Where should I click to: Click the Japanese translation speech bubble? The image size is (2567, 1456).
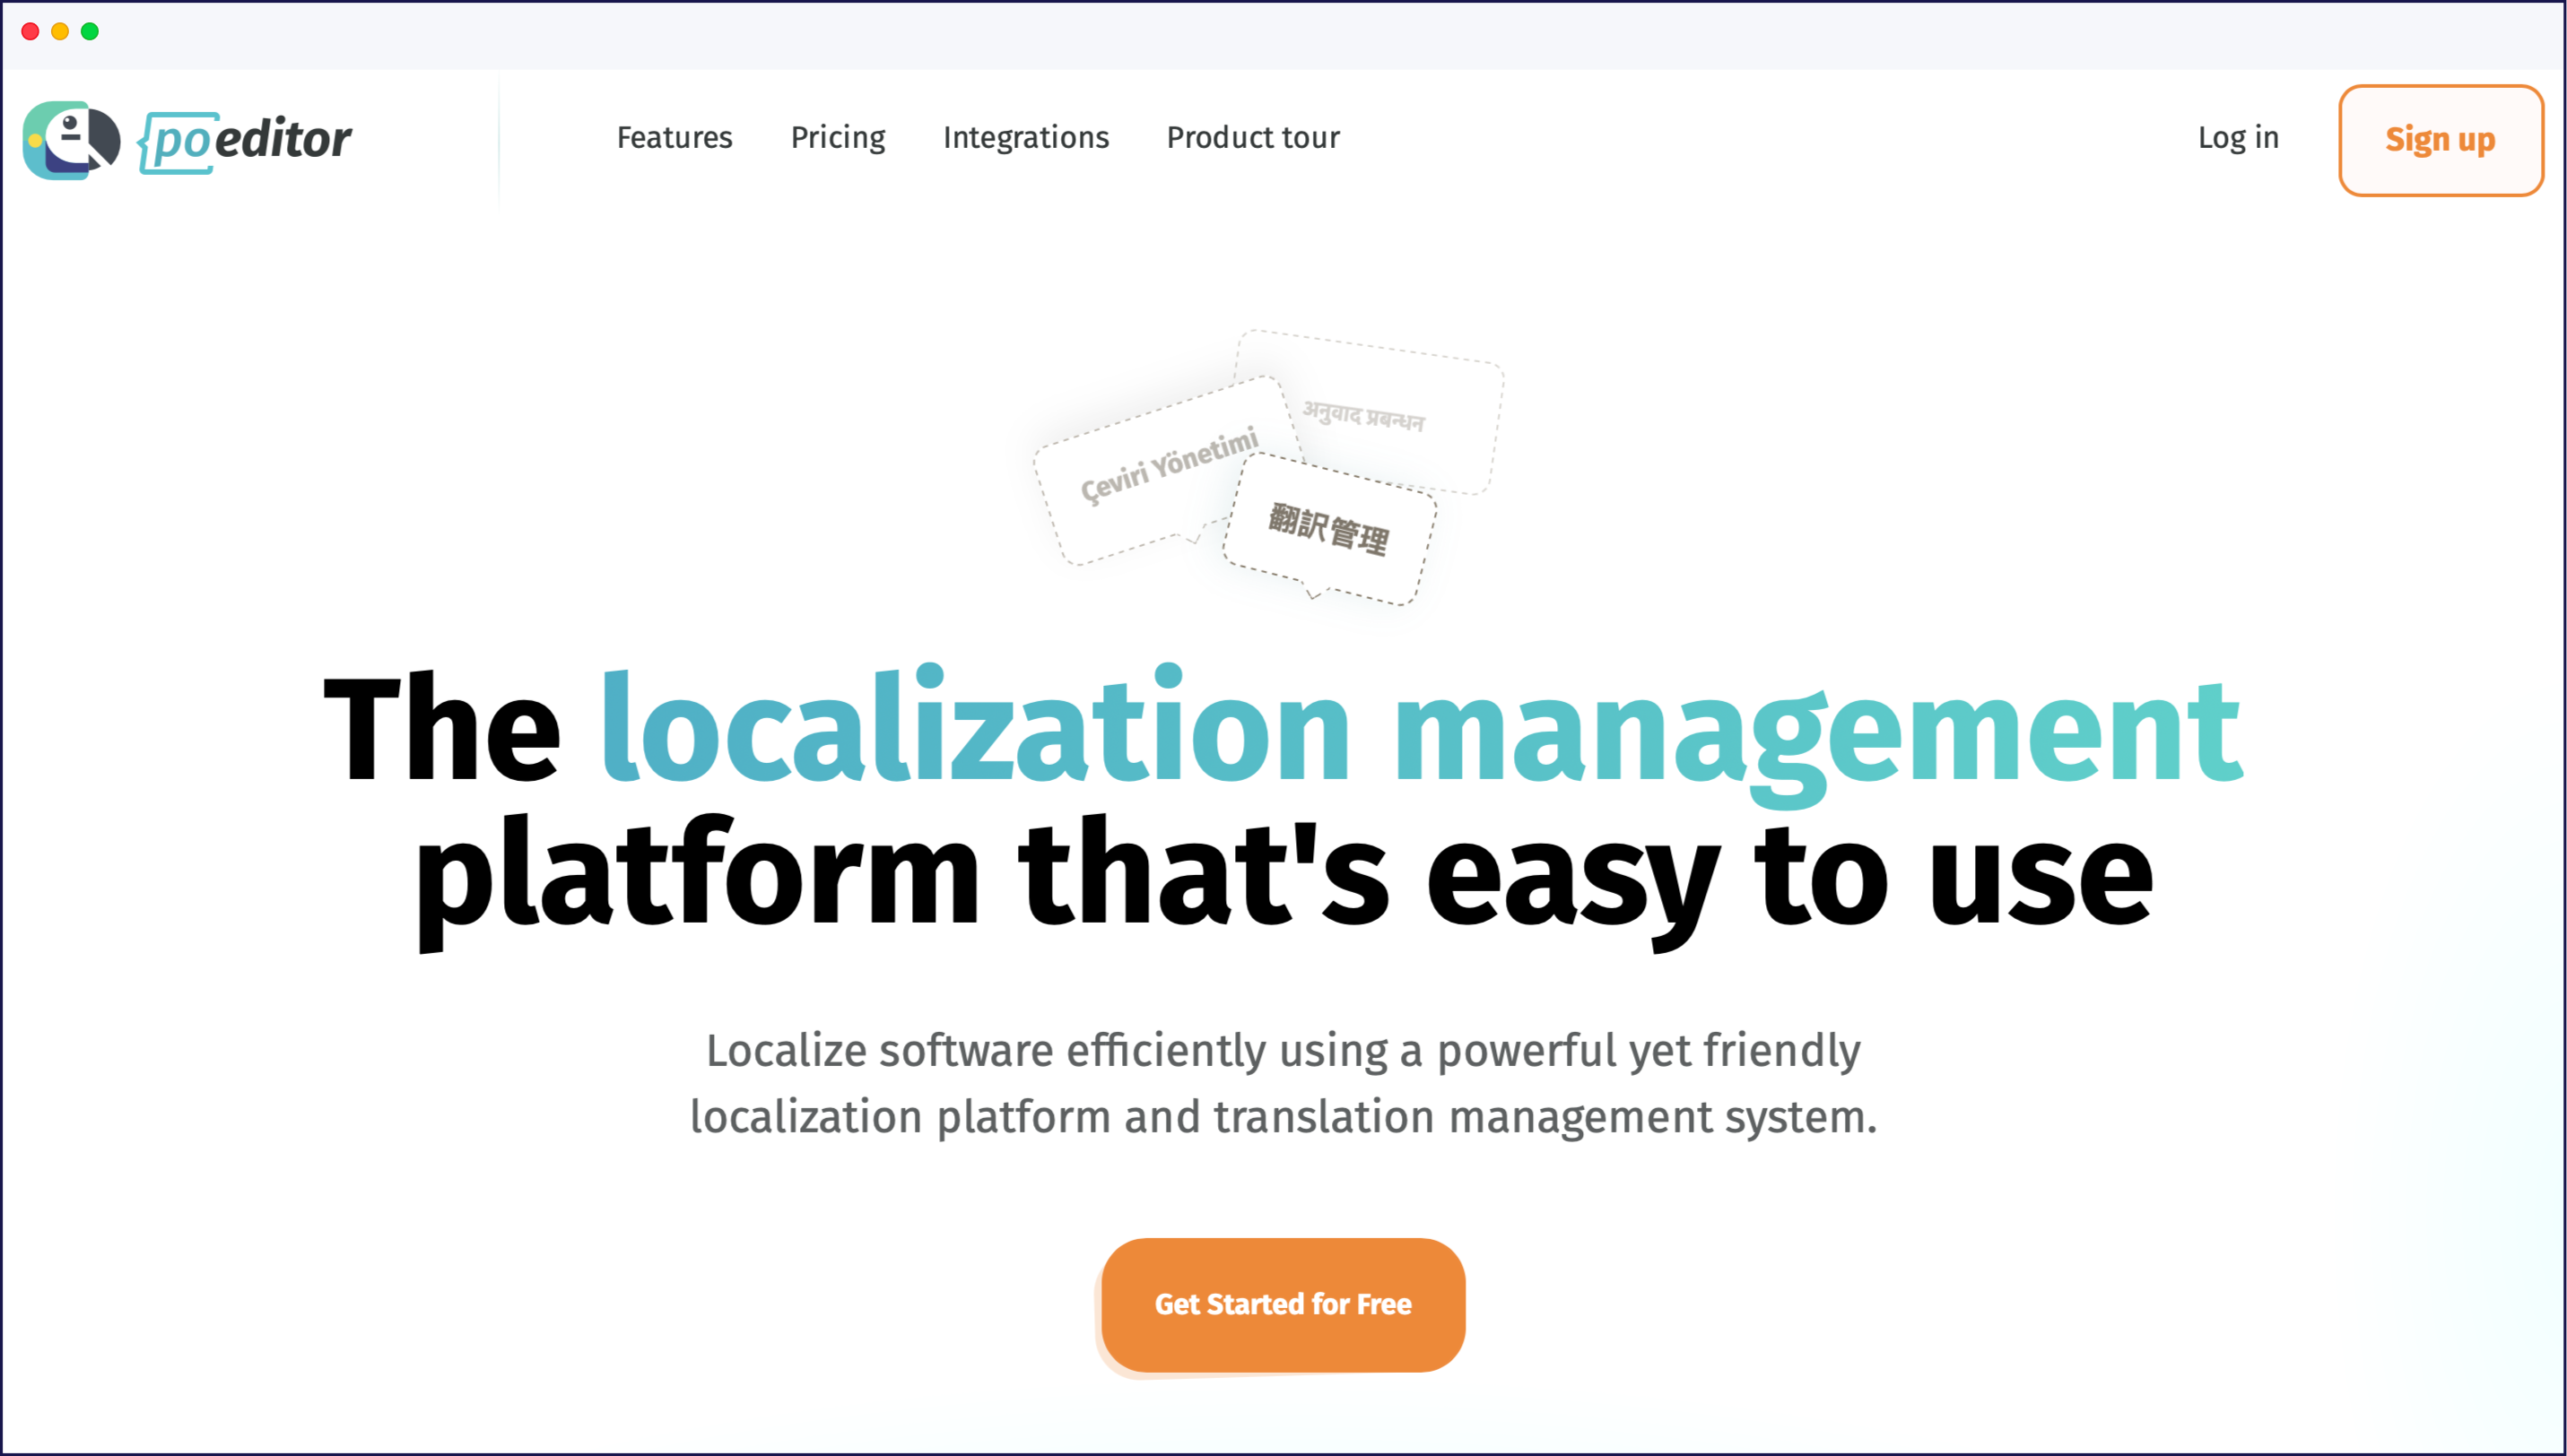coord(1328,529)
